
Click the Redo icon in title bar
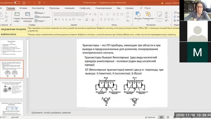point(35,3)
